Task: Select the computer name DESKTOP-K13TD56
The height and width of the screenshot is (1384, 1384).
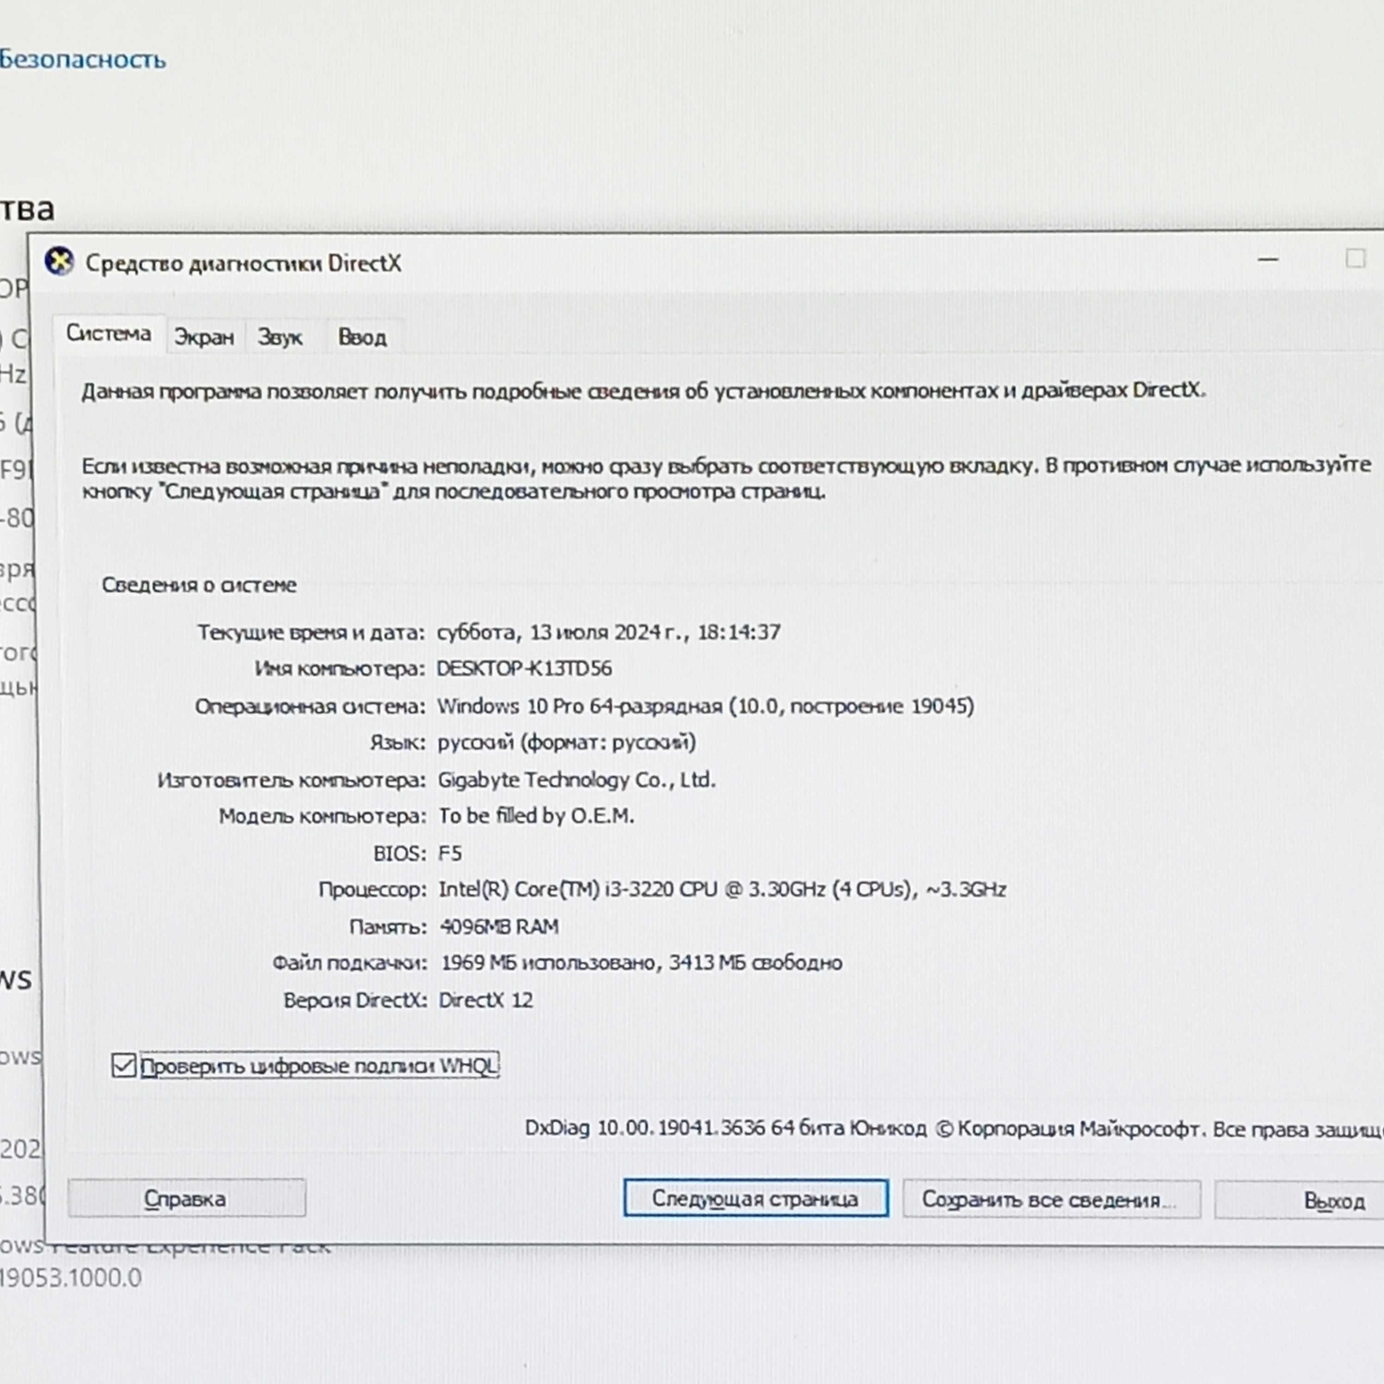Action: click(x=525, y=668)
